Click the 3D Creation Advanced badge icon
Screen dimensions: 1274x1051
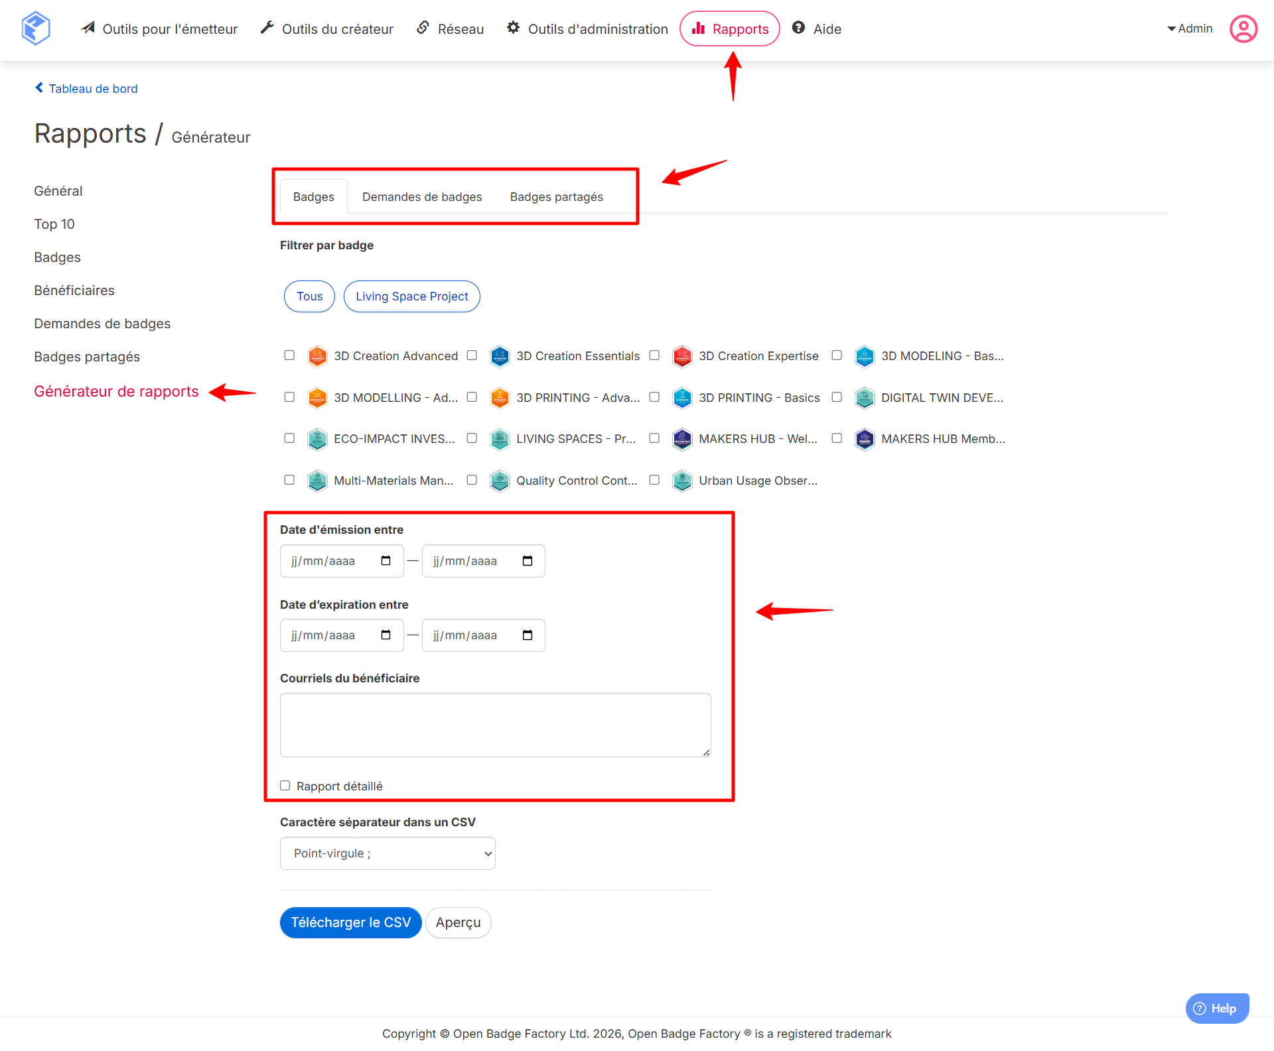[x=317, y=356]
